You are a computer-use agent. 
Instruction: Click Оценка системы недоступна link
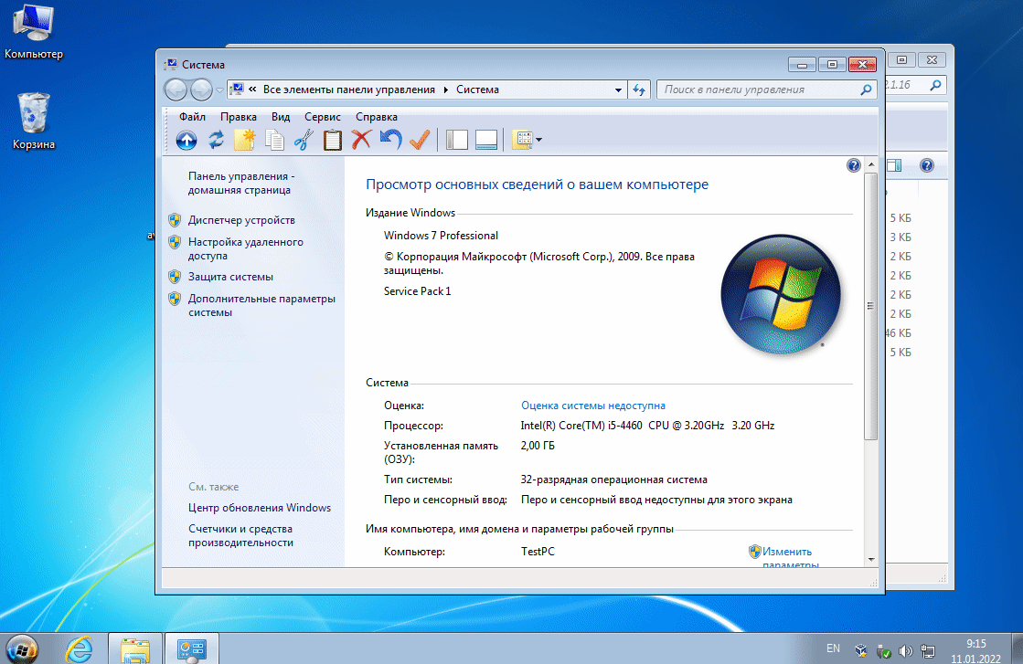point(593,406)
